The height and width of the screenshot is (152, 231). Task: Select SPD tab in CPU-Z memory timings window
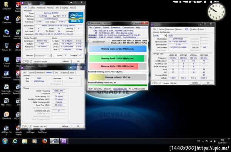57,73
